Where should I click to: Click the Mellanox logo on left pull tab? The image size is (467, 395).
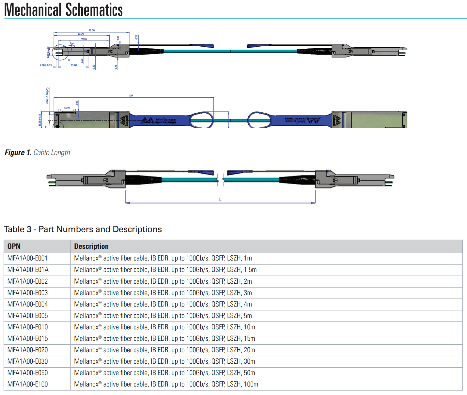coord(159,120)
